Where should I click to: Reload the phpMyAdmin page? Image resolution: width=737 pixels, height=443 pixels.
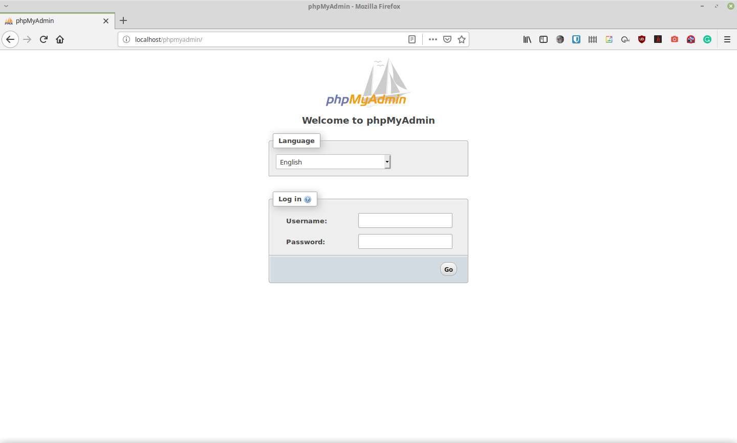(44, 39)
